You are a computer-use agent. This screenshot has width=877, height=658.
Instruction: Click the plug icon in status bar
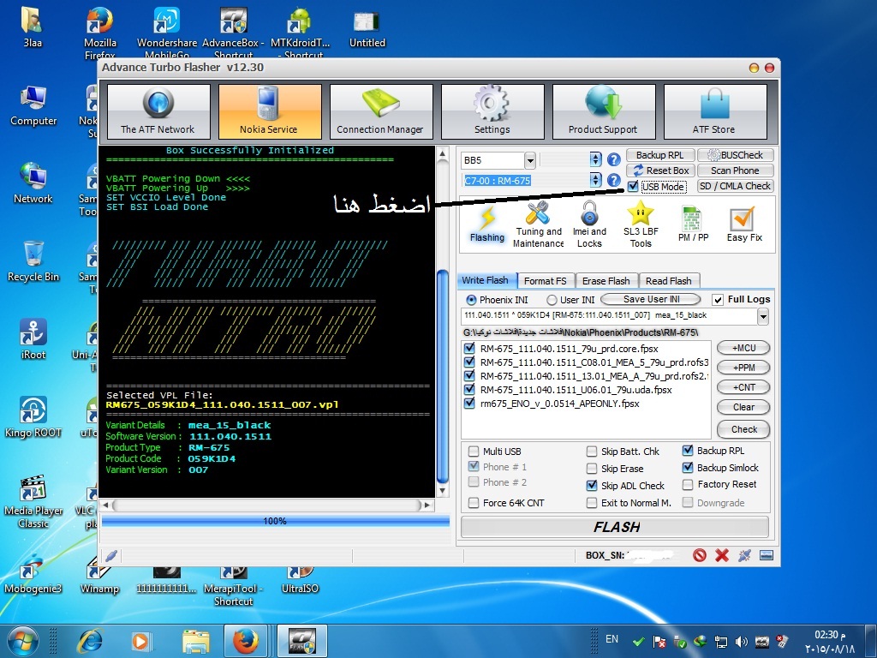pos(744,555)
